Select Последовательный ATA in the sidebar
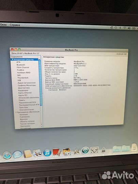 click(29, 105)
